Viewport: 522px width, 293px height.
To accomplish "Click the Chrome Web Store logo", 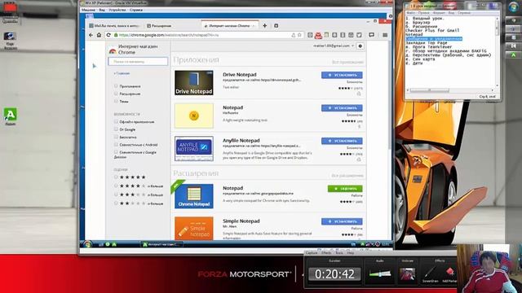I will [x=113, y=50].
